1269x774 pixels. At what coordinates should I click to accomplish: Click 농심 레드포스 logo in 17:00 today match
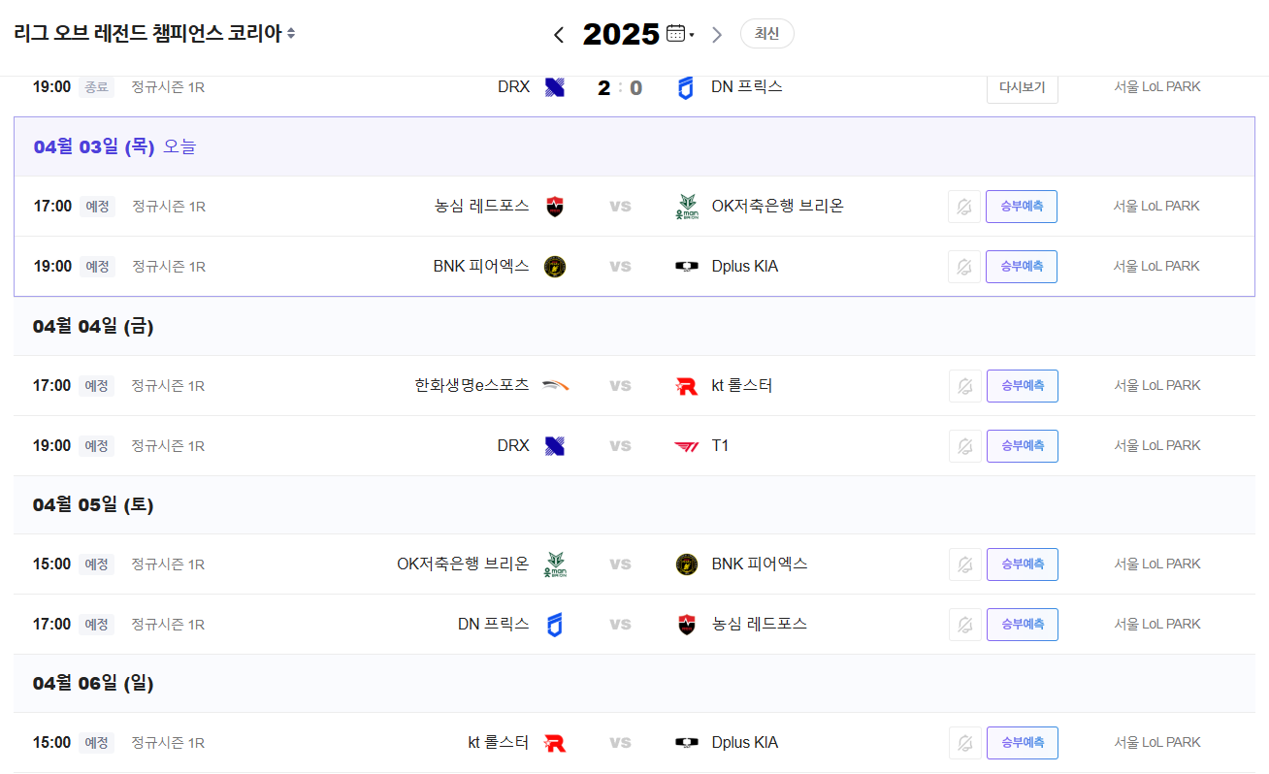[555, 207]
